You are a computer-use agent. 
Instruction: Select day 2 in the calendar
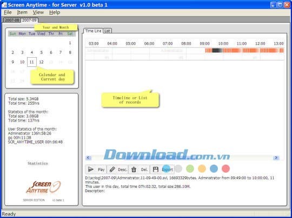point(12,52)
